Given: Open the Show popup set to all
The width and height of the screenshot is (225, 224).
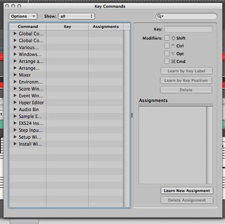Looking at the screenshot, I should pos(76,16).
